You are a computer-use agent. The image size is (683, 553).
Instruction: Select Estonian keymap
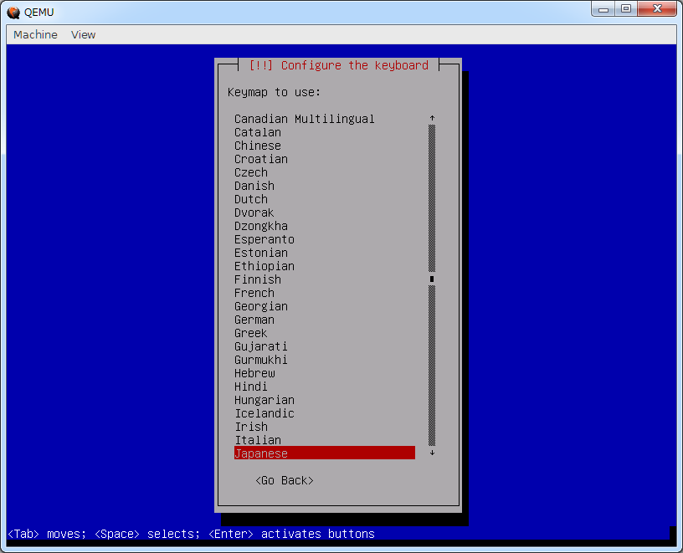(x=325, y=253)
